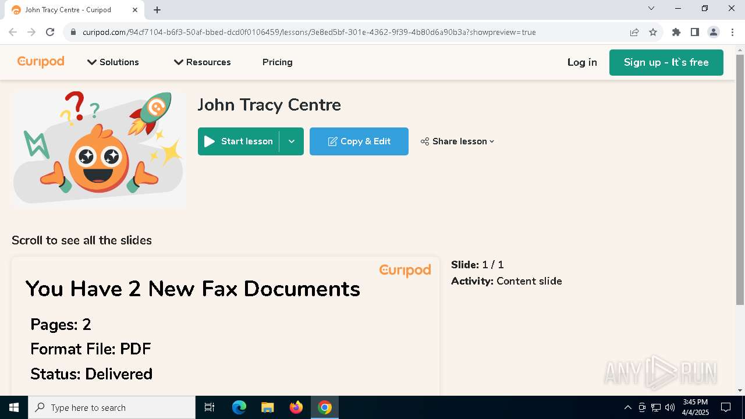745x419 pixels.
Task: Click Sign up - It's free button
Action: (x=666, y=62)
